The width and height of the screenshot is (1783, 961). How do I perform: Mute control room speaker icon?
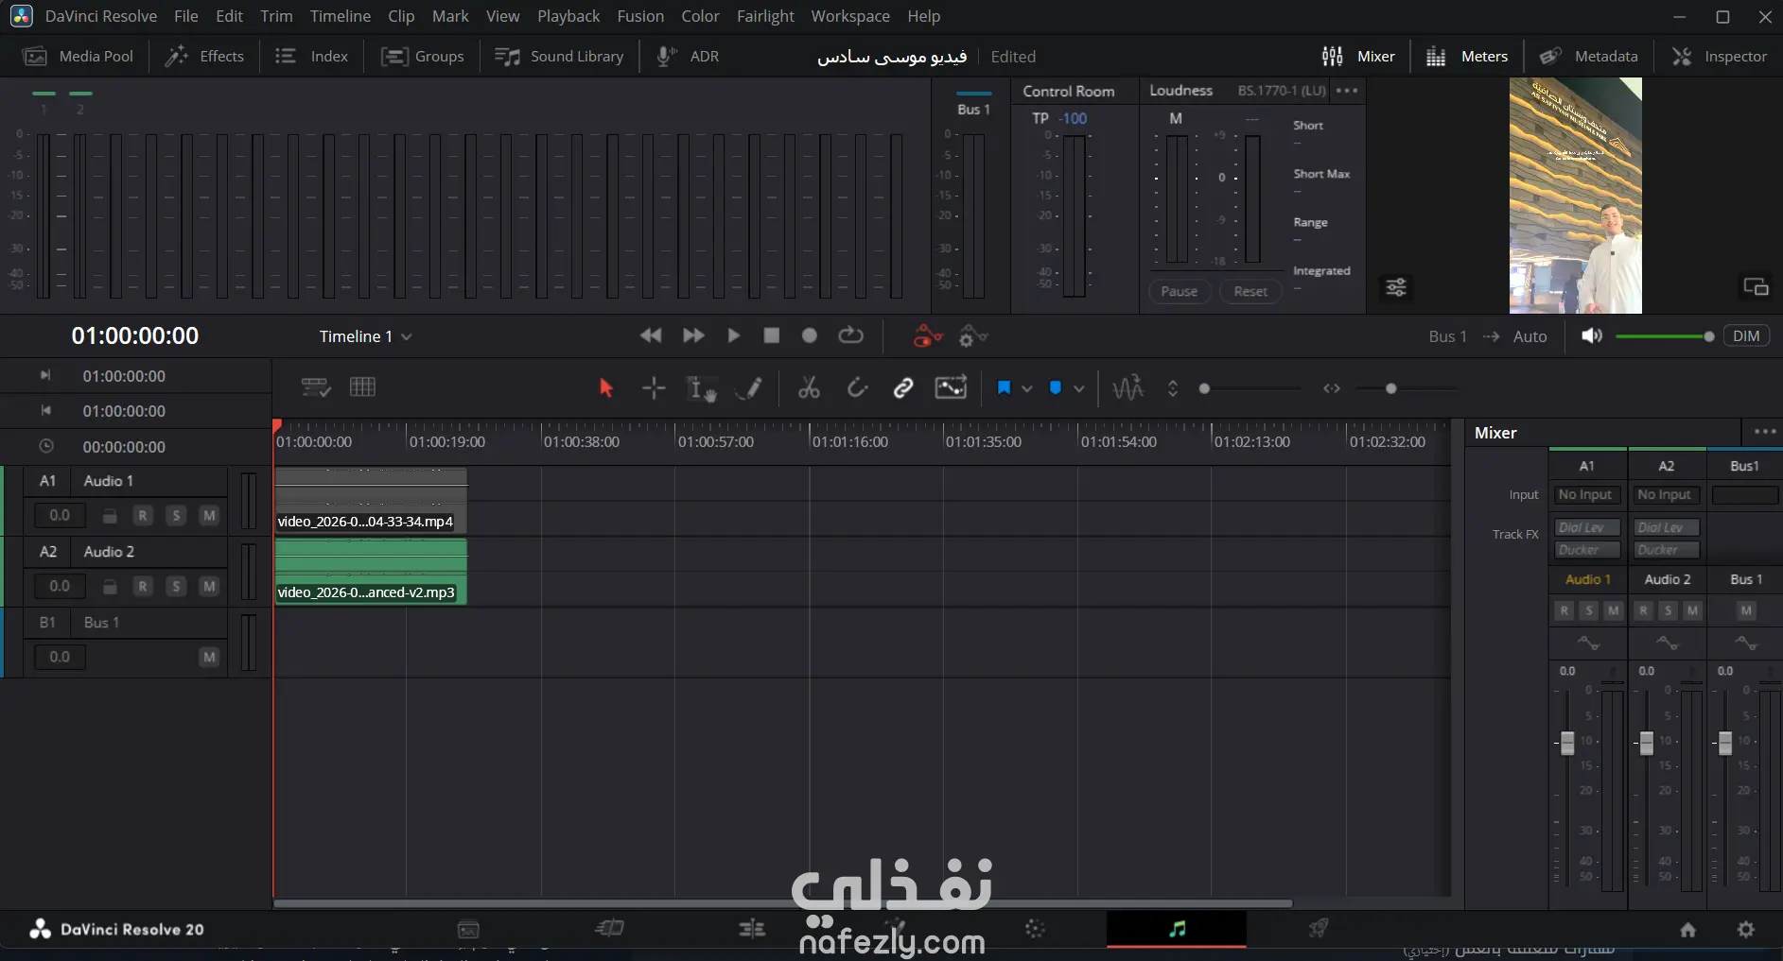(1592, 335)
